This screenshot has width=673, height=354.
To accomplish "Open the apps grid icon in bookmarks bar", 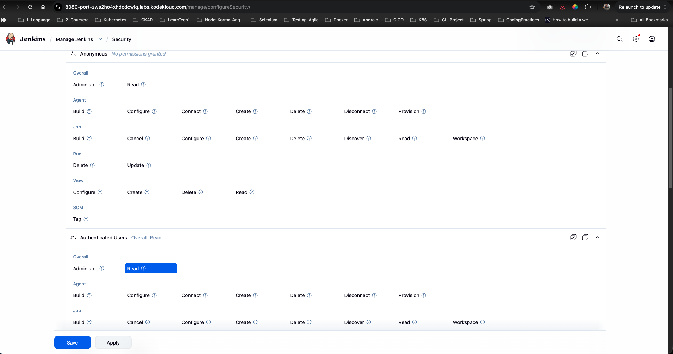I will tap(4, 20).
